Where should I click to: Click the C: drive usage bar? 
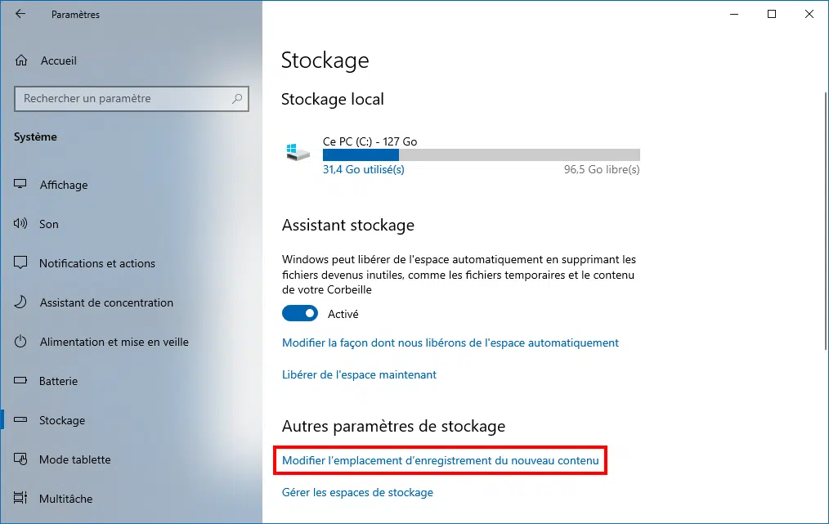click(481, 155)
